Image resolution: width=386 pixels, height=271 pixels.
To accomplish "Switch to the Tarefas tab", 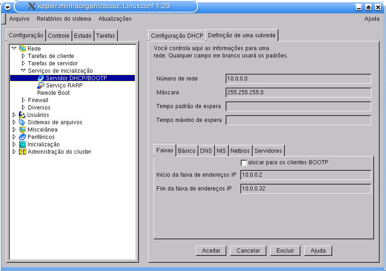I will point(106,36).
